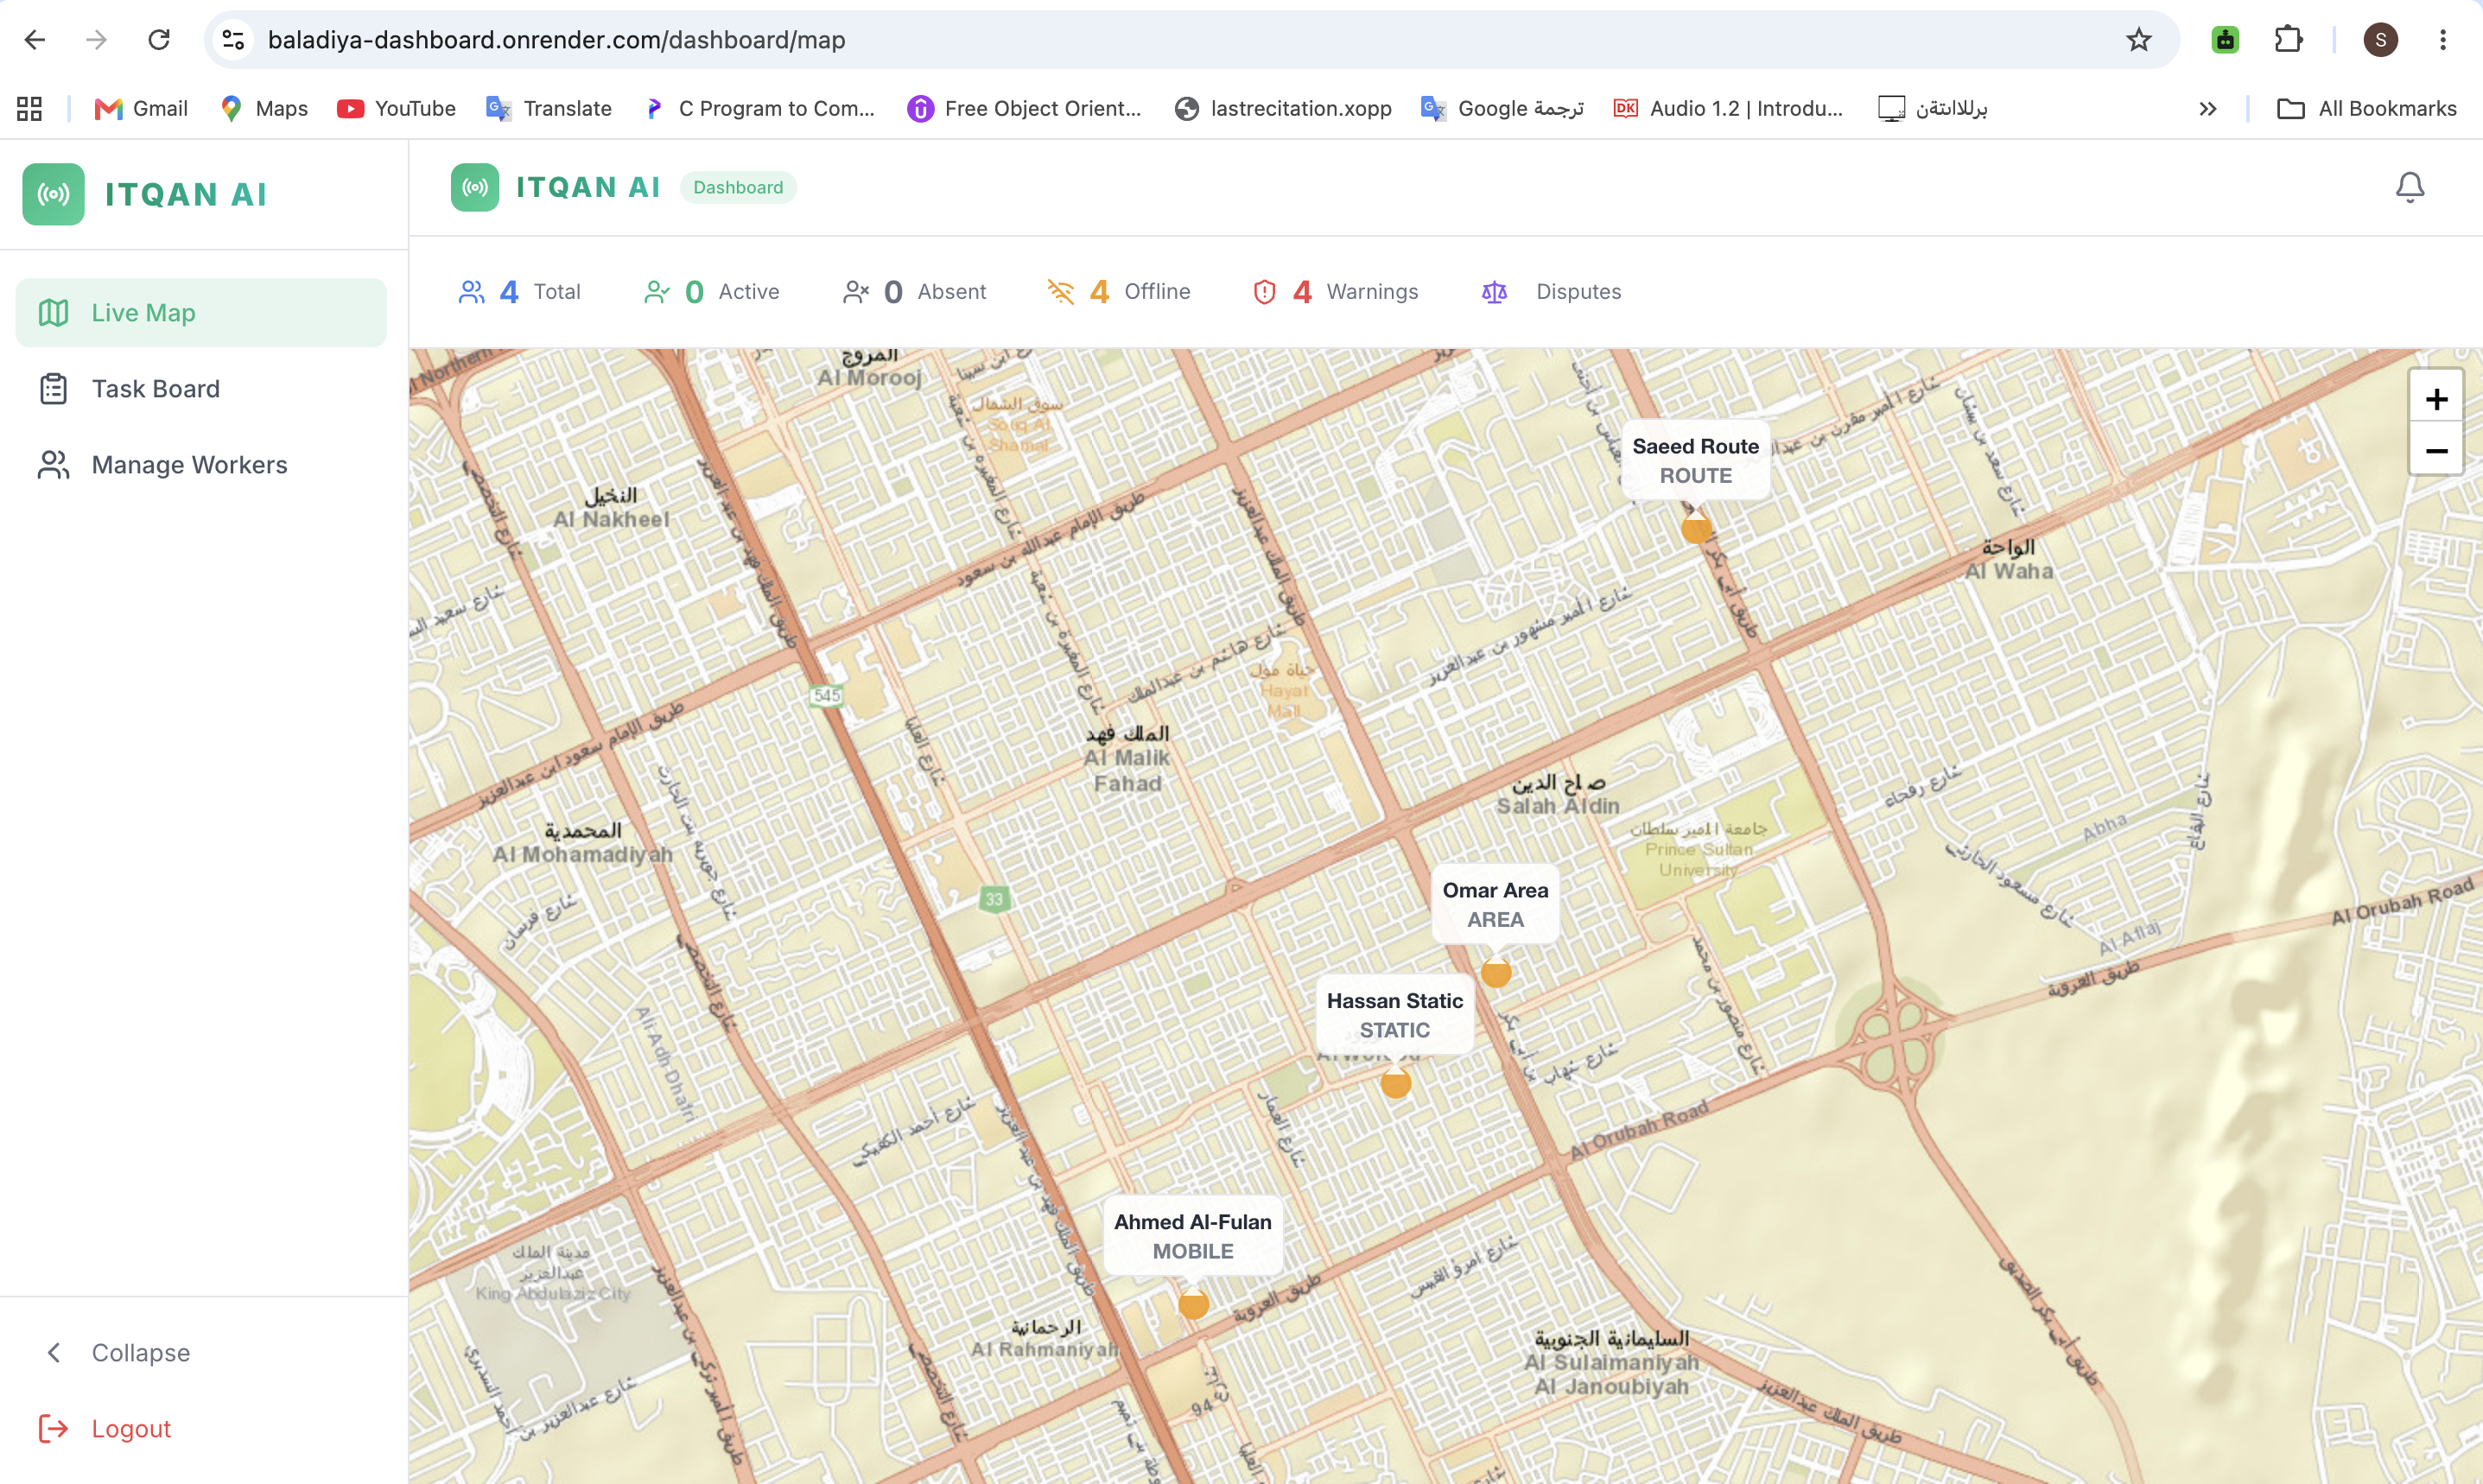Open lastrecitation.xopp bookmark
The image size is (2483, 1484).
click(x=1283, y=108)
